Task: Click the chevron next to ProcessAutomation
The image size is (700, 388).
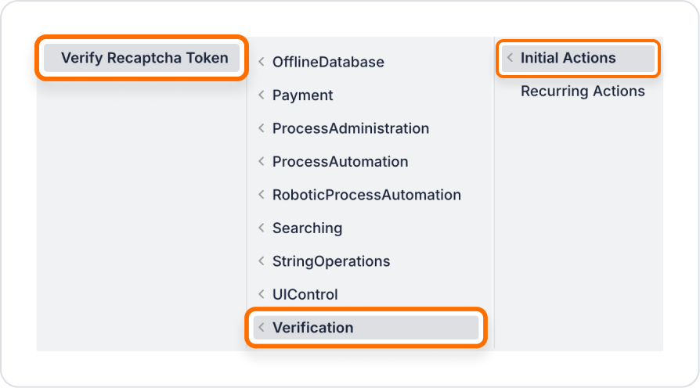Action: 262,161
